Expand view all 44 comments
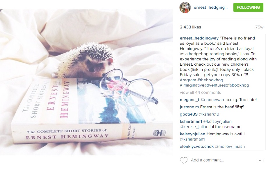266x169 pixels. pyautogui.click(x=200, y=92)
